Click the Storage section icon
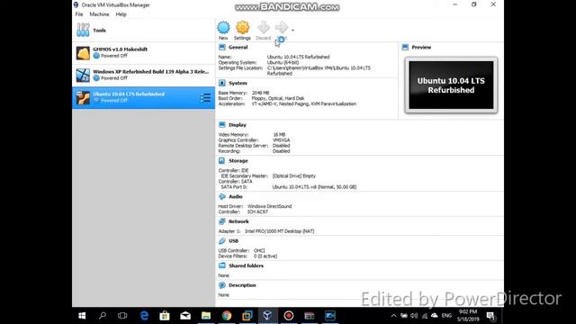 tap(222, 161)
